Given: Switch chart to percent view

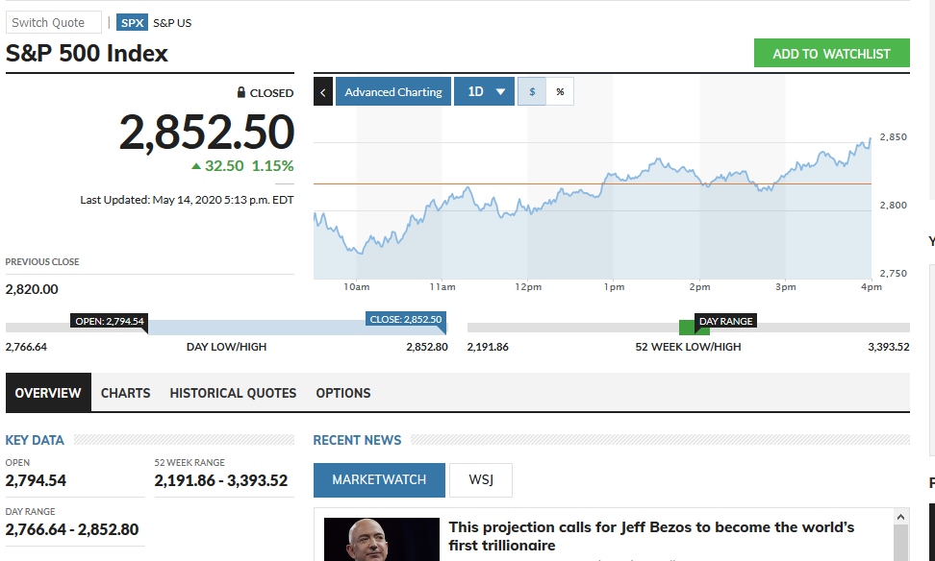Looking at the screenshot, I should click(x=560, y=92).
